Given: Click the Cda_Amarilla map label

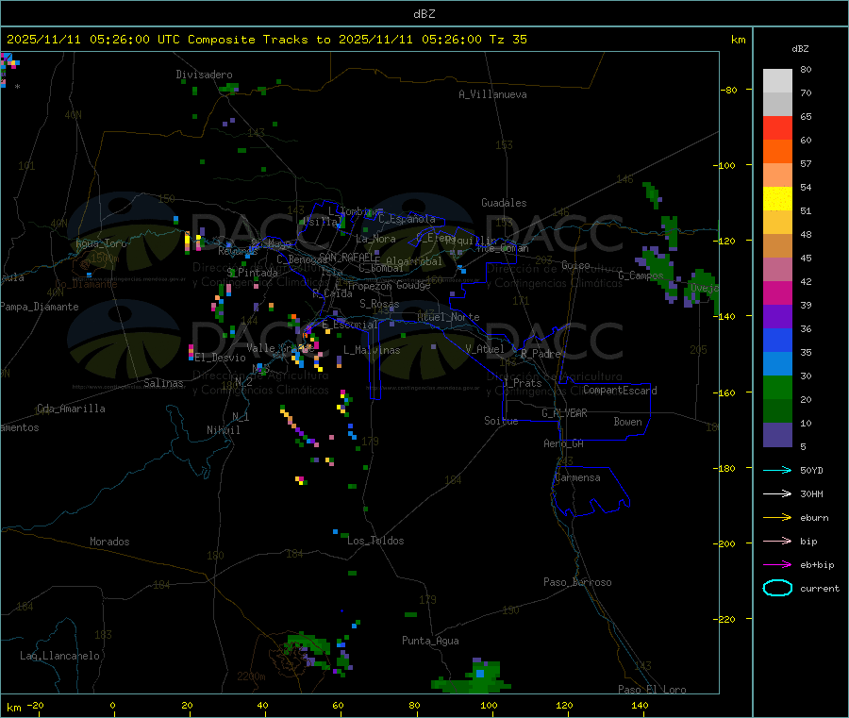Looking at the screenshot, I should [71, 409].
